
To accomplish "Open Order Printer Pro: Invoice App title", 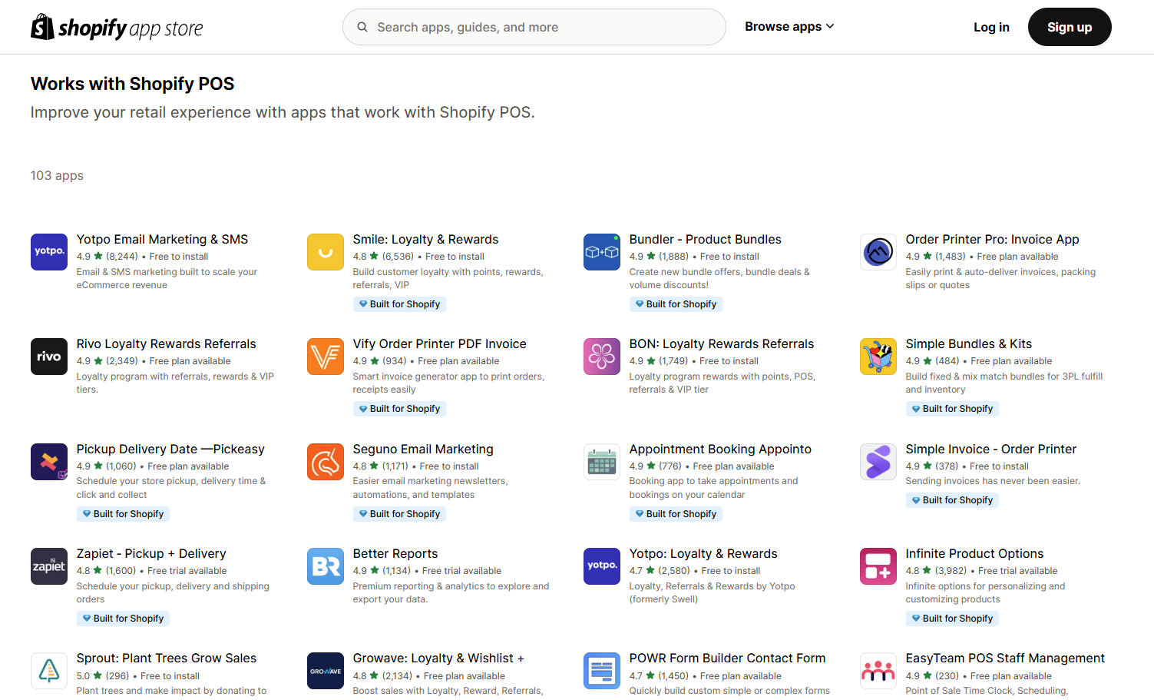I will pos(992,239).
